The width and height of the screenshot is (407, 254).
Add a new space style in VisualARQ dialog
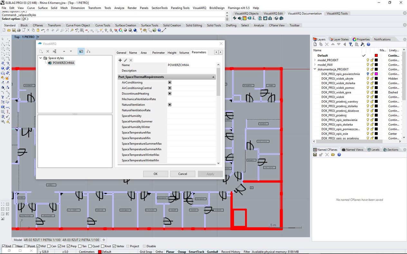41,51
